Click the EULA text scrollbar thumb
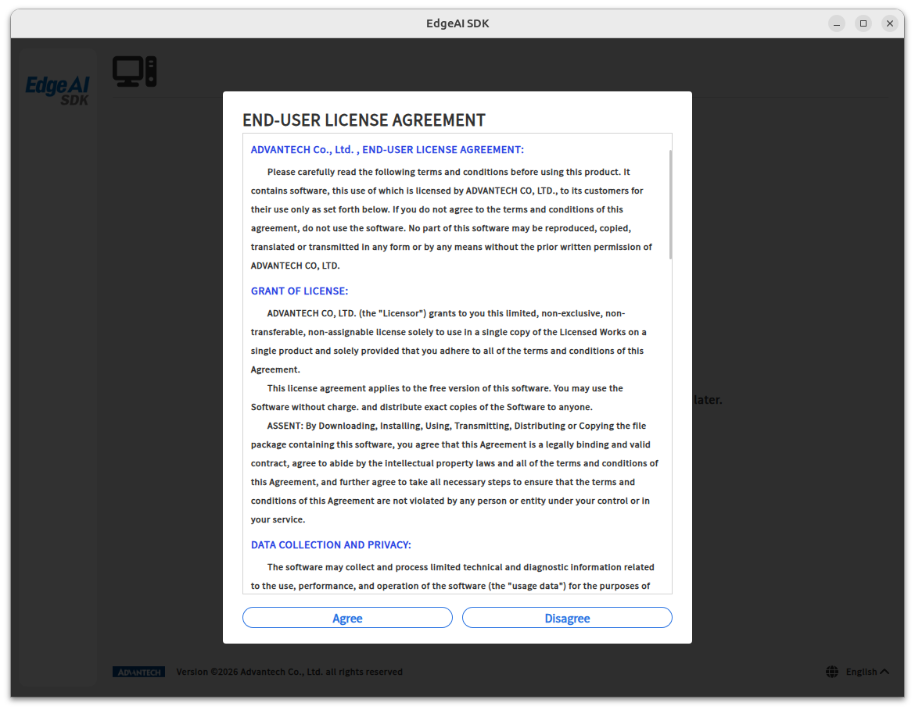 click(x=670, y=204)
